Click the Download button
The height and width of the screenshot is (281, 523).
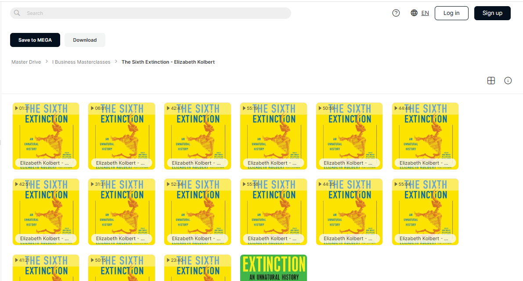point(85,40)
